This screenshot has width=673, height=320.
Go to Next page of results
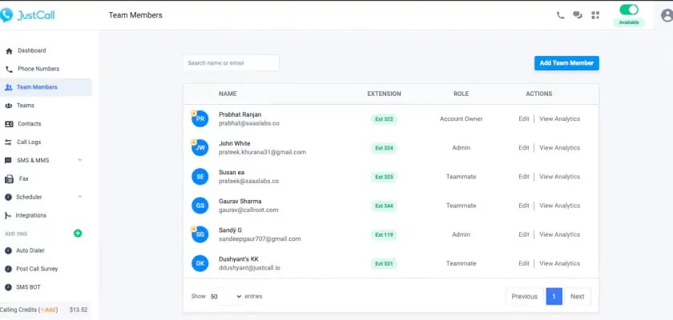tap(577, 296)
